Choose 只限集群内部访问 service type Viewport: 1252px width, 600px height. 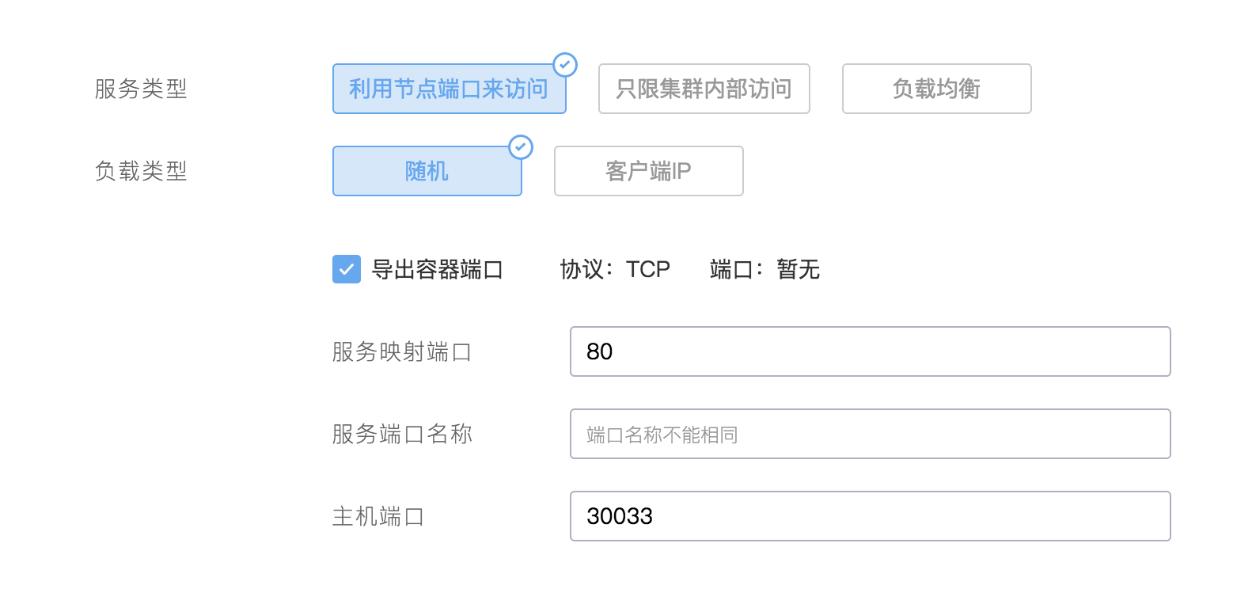[x=704, y=89]
